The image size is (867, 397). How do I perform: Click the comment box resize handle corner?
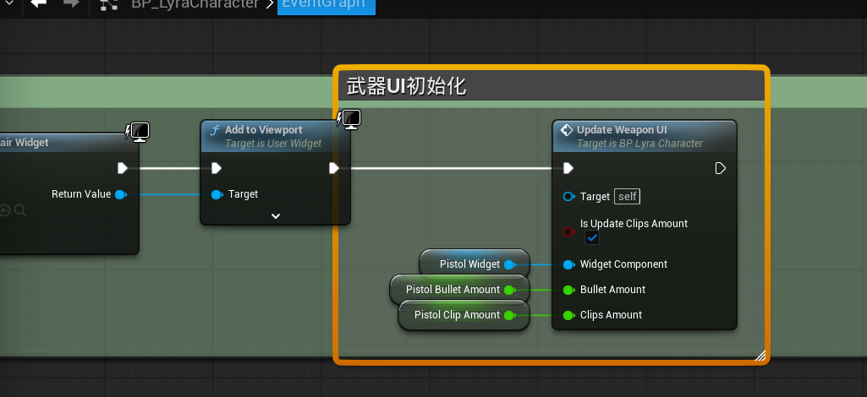tap(760, 355)
